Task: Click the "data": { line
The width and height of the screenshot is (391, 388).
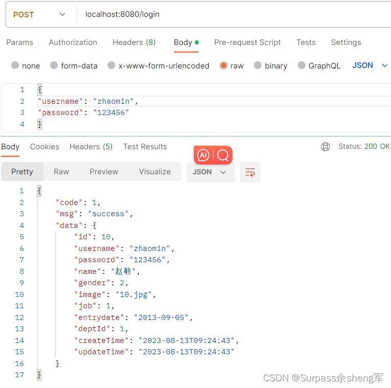Action: pos(76,225)
